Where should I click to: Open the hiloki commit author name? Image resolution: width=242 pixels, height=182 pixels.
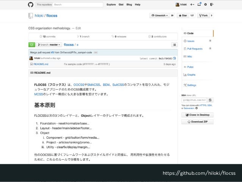37,58
